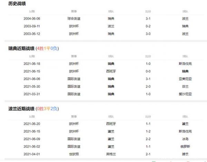This screenshot has width=207, height=162.
Task: Select opponent 芬兰
Action: click(x=185, y=87)
